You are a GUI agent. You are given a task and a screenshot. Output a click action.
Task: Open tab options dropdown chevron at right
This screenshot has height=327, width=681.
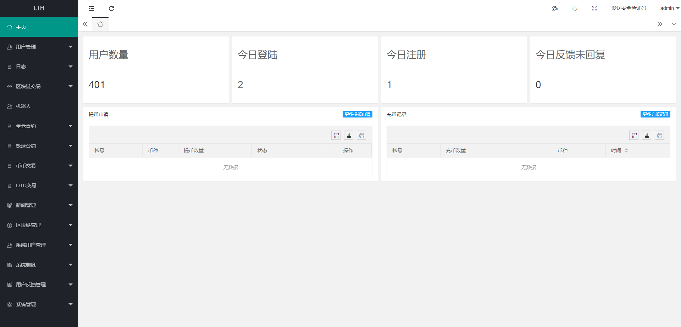674,24
